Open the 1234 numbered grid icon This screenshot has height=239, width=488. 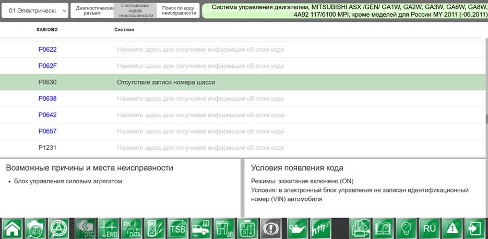[x=247, y=229]
